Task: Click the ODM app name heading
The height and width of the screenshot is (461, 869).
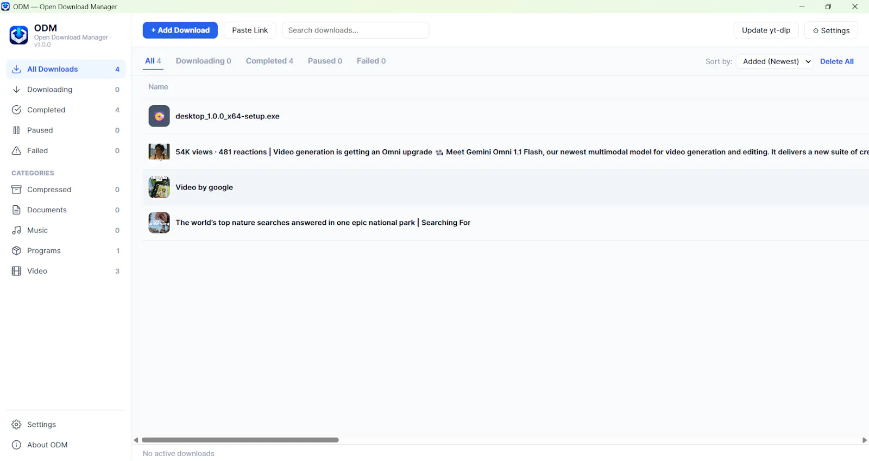Action: (x=46, y=28)
